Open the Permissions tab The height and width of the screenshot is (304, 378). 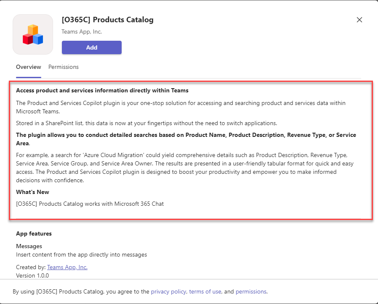(x=64, y=67)
